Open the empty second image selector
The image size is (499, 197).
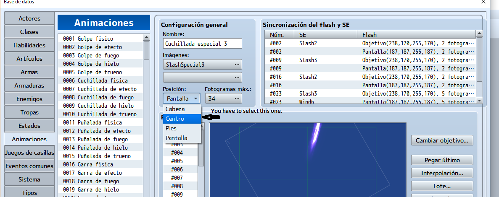click(x=202, y=78)
